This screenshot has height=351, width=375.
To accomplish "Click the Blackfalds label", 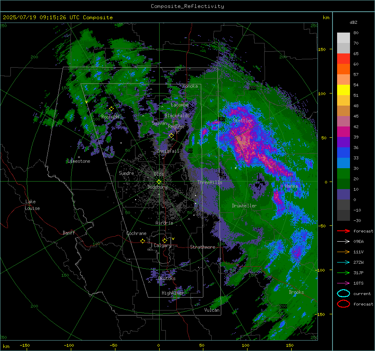I will [177, 116].
